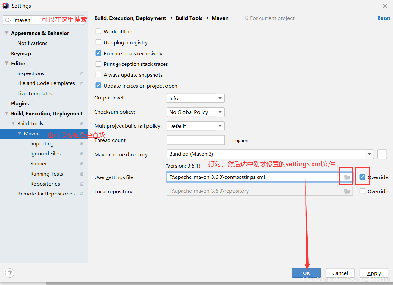Select Running Tests under Maven
The image size is (393, 285).
click(x=47, y=174)
